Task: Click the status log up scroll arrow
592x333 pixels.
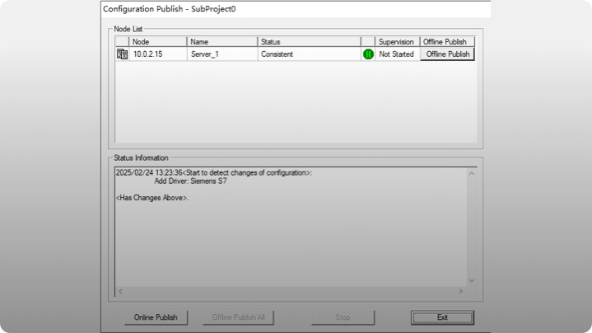Action: [x=472, y=173]
